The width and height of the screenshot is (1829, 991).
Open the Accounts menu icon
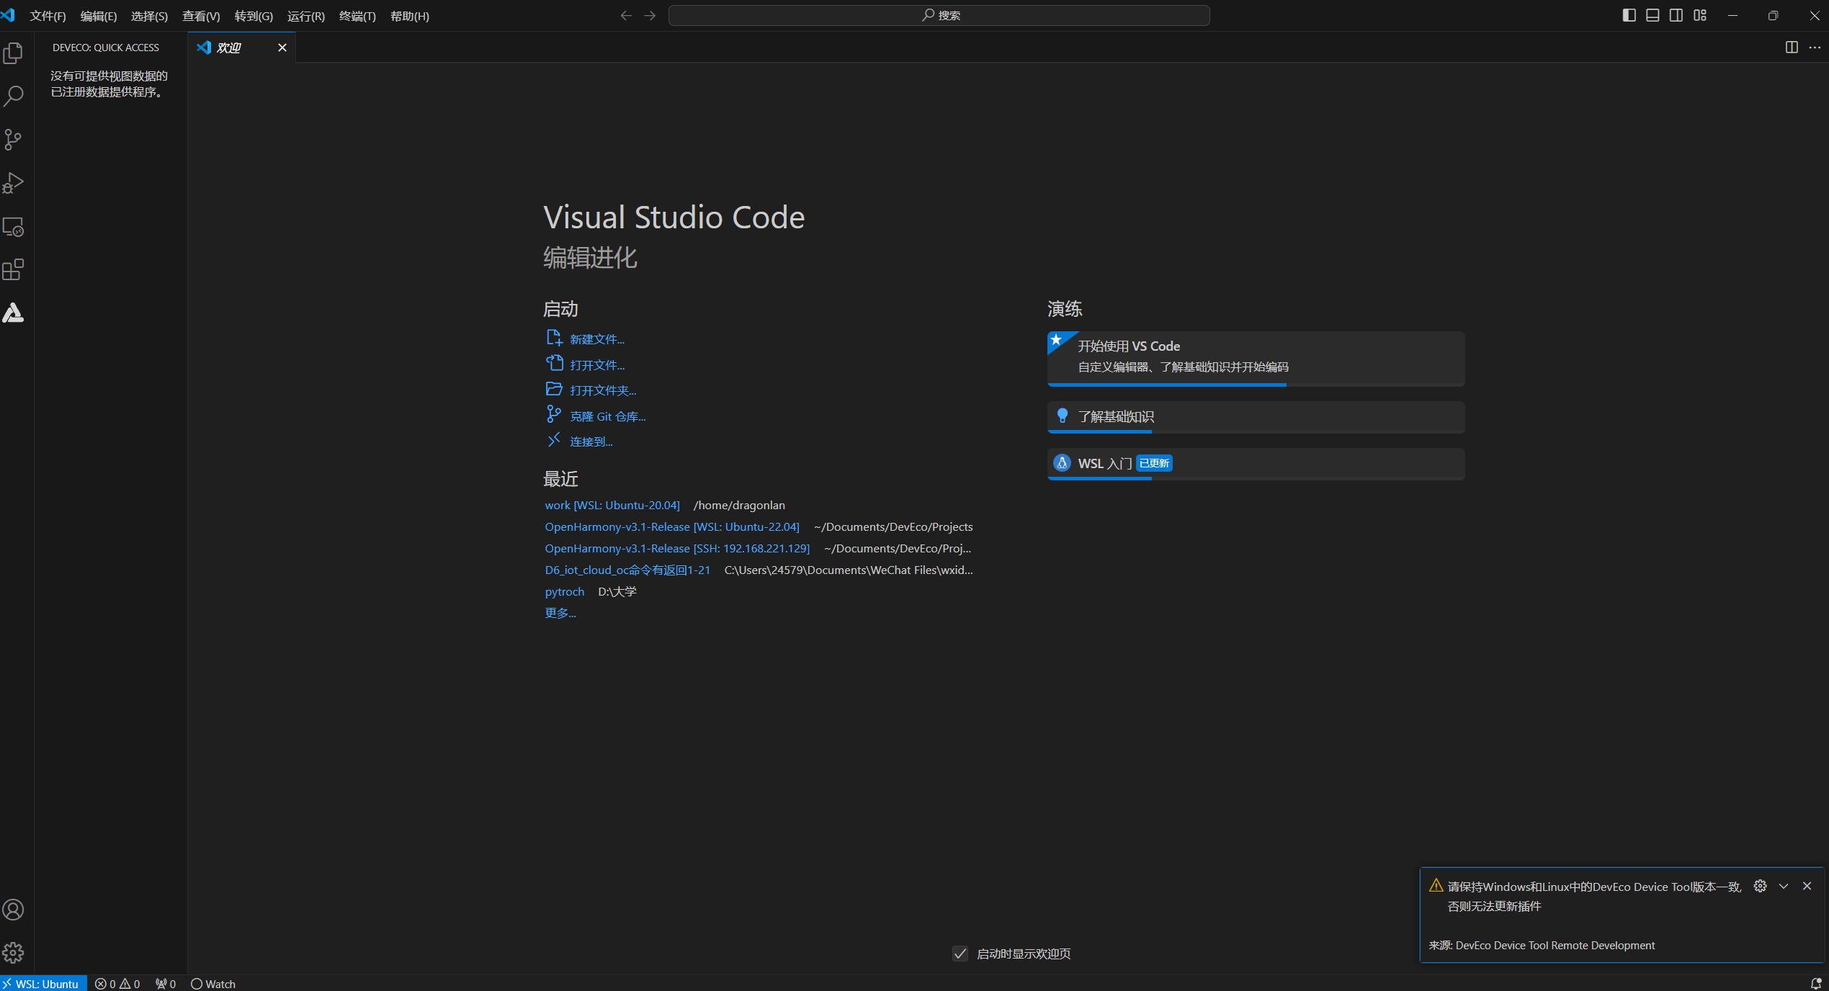pyautogui.click(x=14, y=910)
